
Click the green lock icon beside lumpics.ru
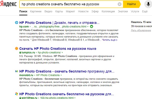20,53
